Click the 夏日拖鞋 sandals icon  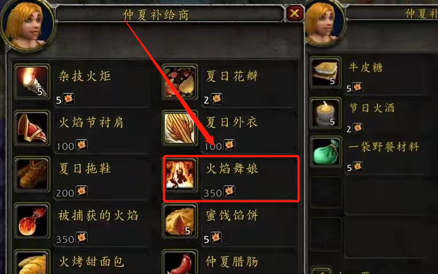coord(32,175)
